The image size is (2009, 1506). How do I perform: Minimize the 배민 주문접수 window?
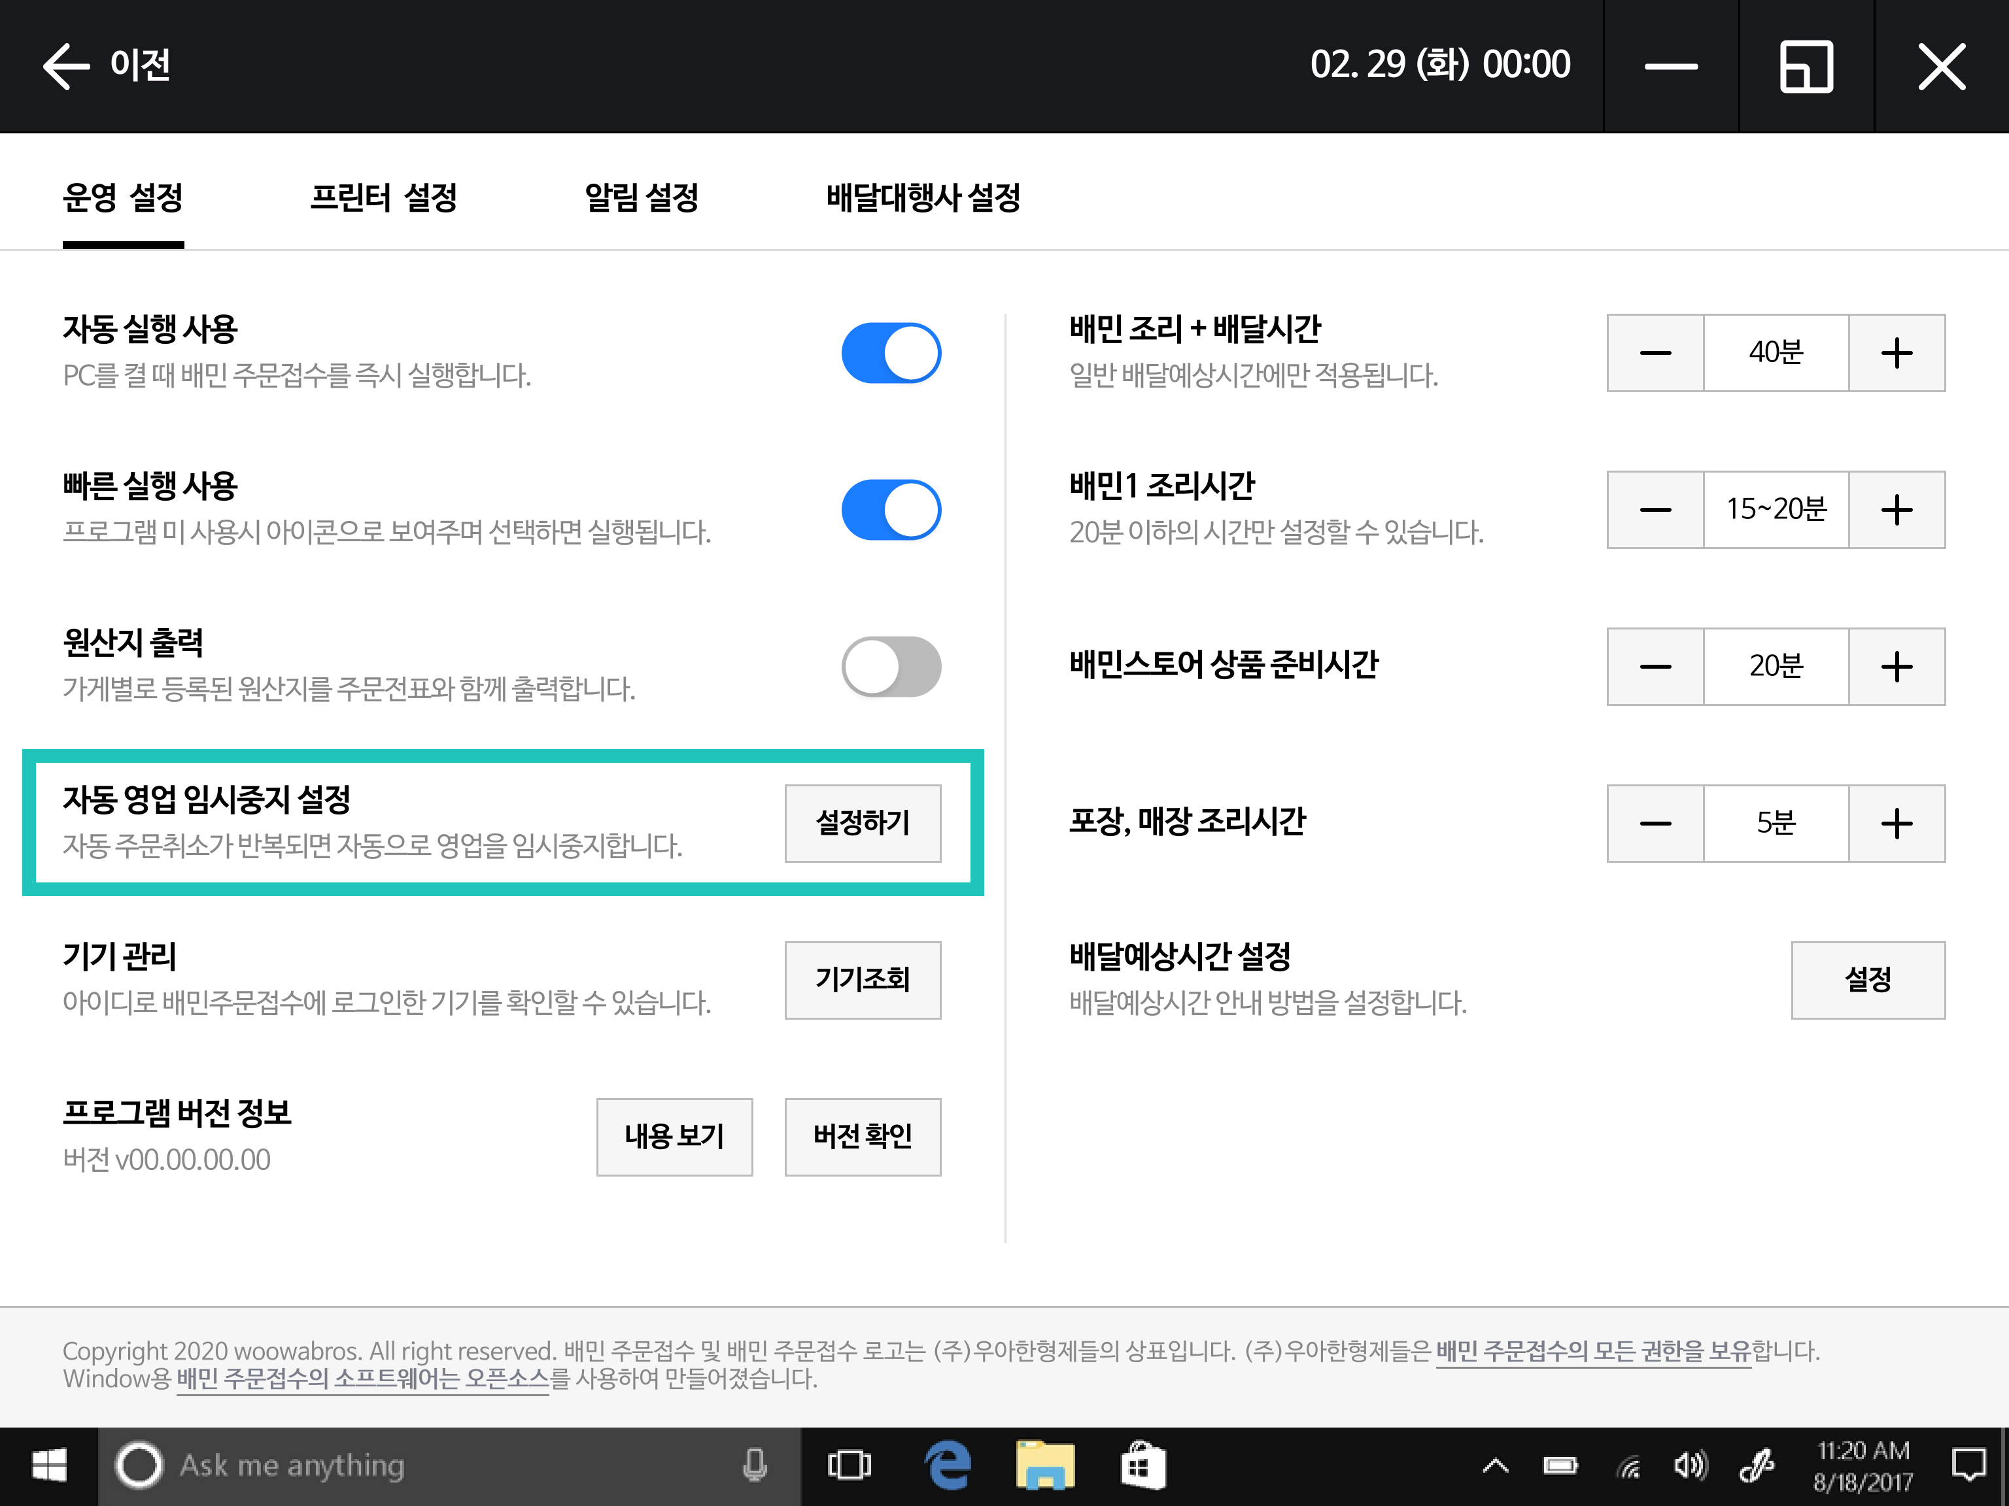point(1671,65)
